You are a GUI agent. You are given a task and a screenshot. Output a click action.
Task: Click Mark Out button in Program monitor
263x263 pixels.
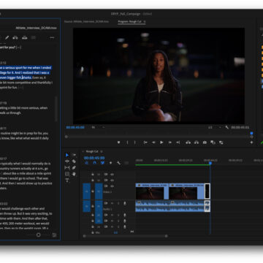(135, 142)
